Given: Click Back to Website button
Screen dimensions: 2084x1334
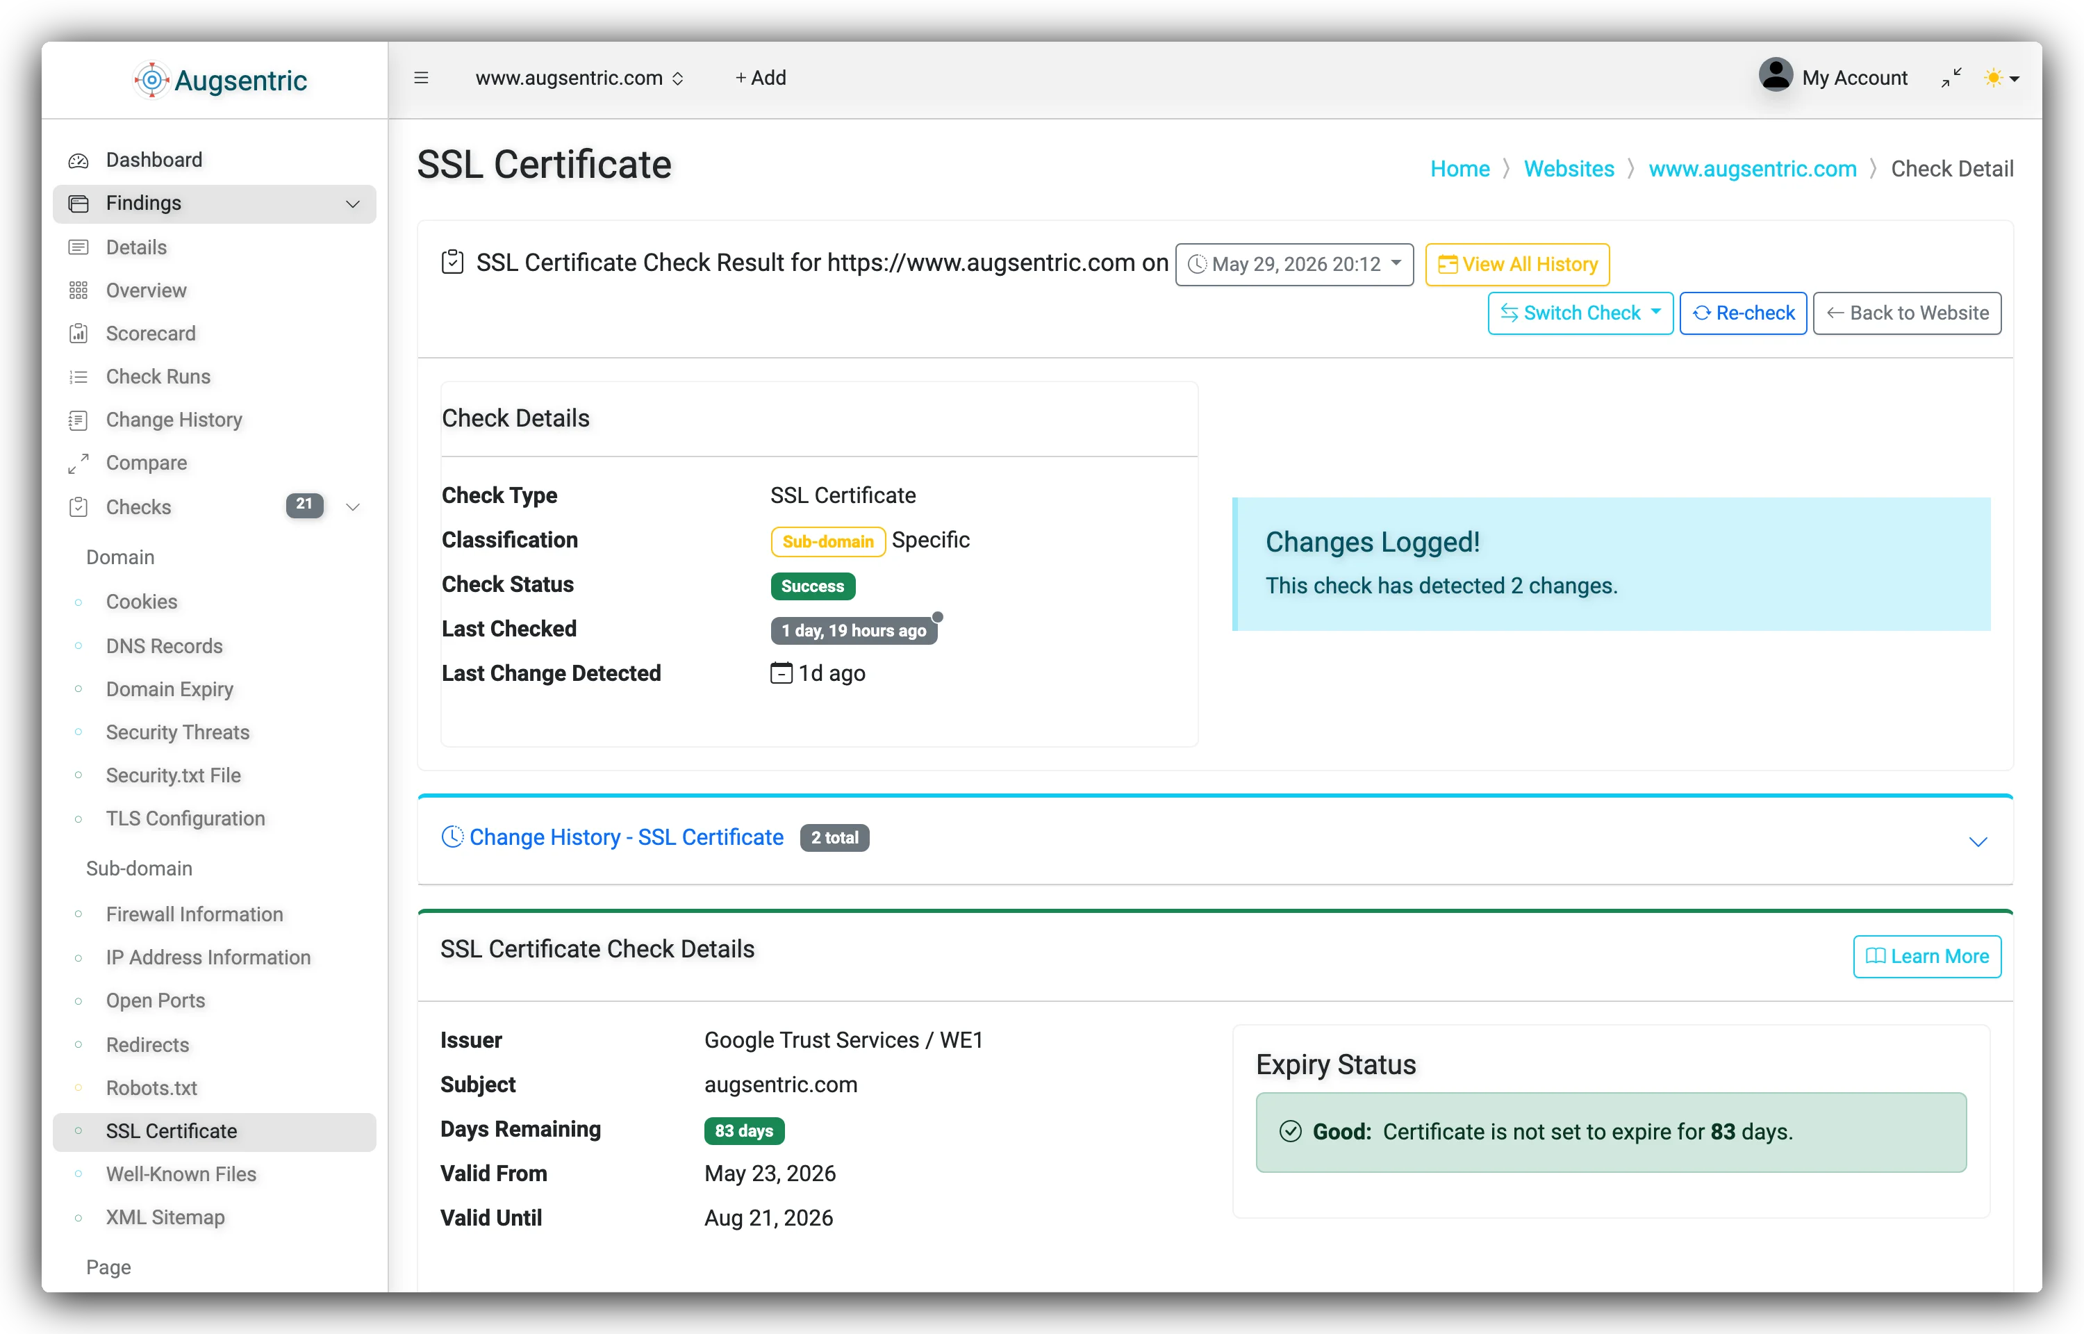Looking at the screenshot, I should click(x=1906, y=313).
